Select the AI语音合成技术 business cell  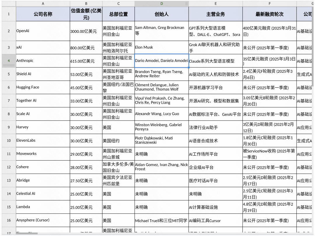[216, 140]
